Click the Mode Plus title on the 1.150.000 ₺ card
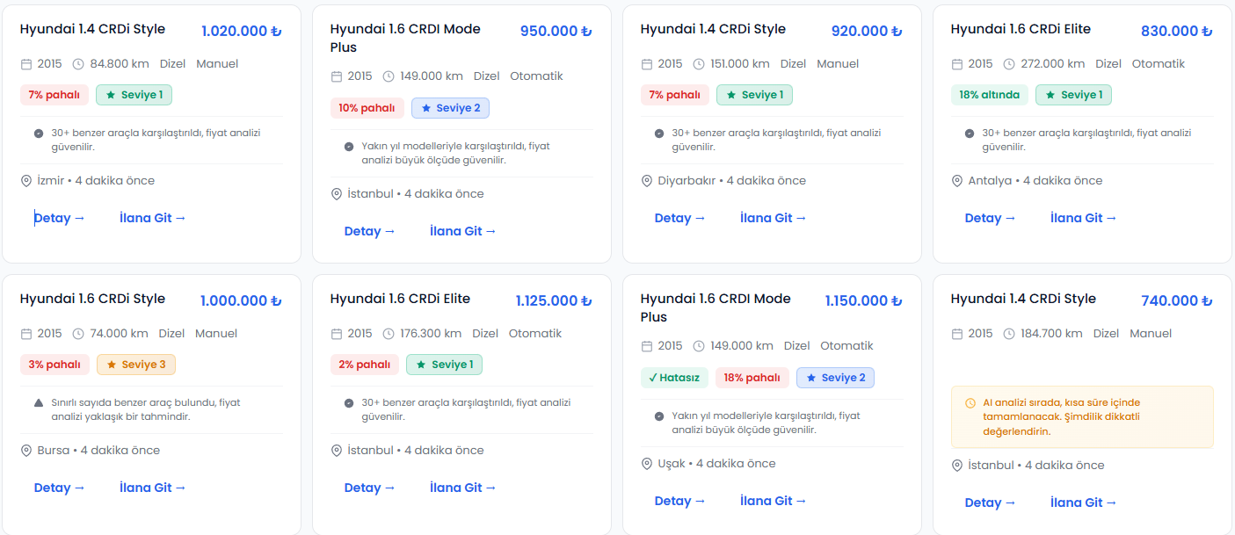Viewport: 1235px width, 535px height. coord(716,307)
